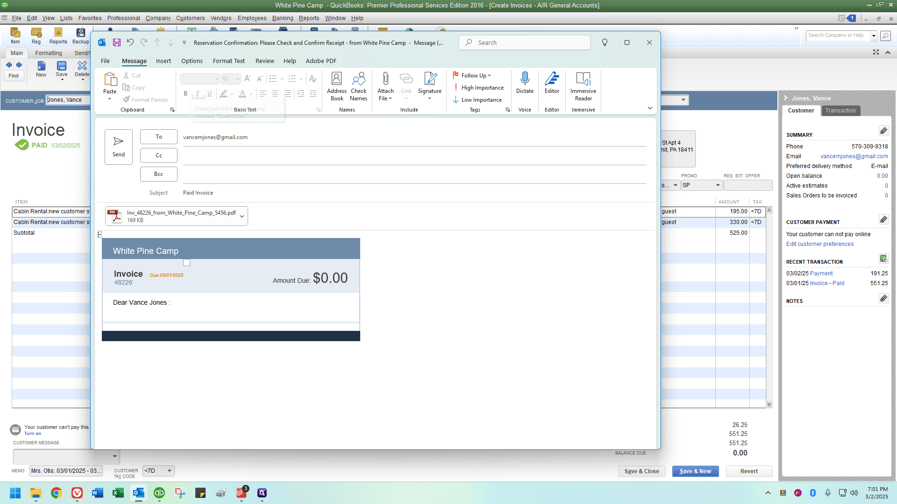Screen dimensions: 897x504
Task: Expand the Attach File menu
Action: point(385,86)
